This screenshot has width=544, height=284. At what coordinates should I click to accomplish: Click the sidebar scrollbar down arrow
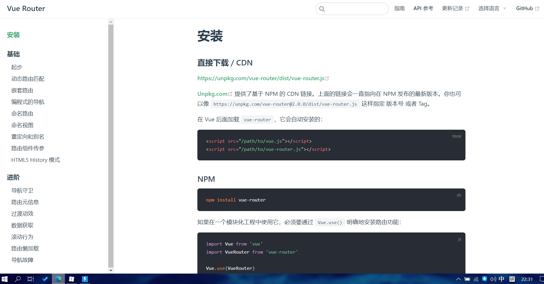(x=111, y=270)
